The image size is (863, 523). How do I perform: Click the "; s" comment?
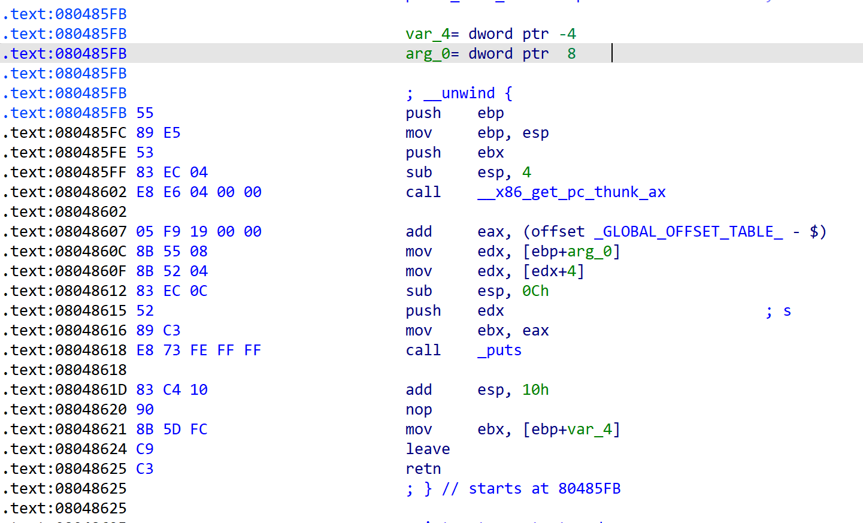778,310
